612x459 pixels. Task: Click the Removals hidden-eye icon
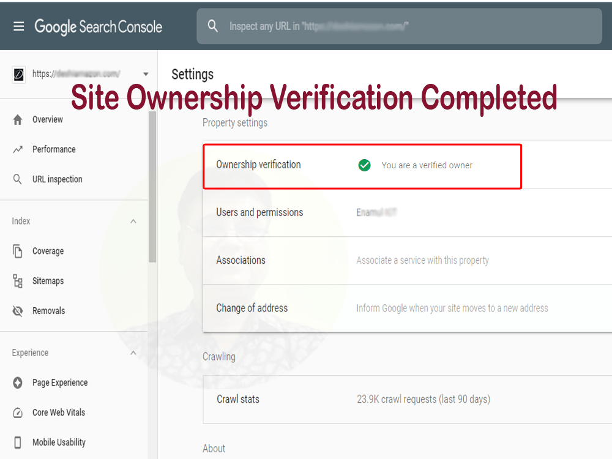18,311
